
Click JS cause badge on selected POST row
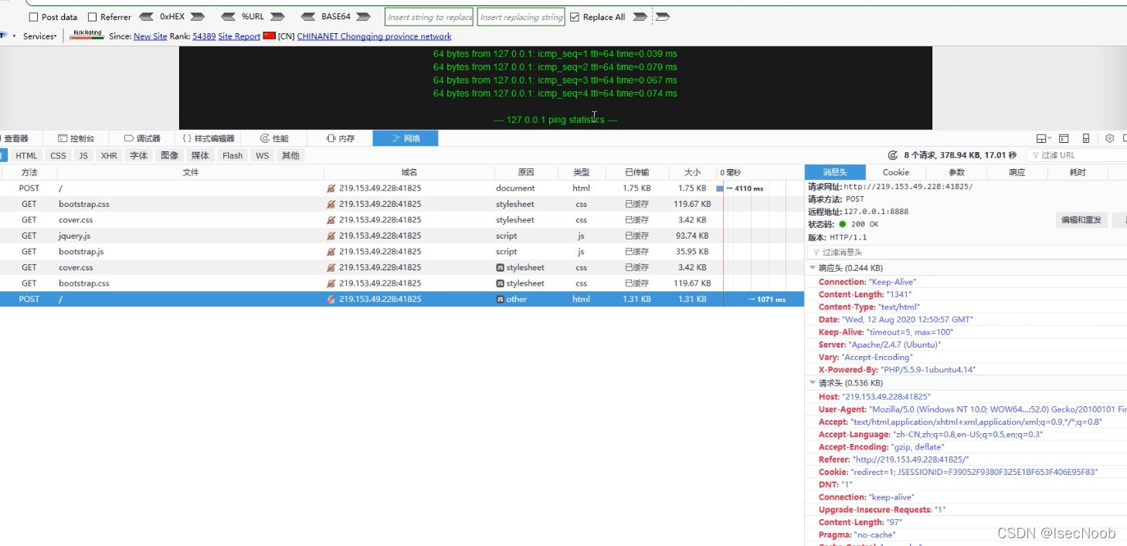click(500, 299)
